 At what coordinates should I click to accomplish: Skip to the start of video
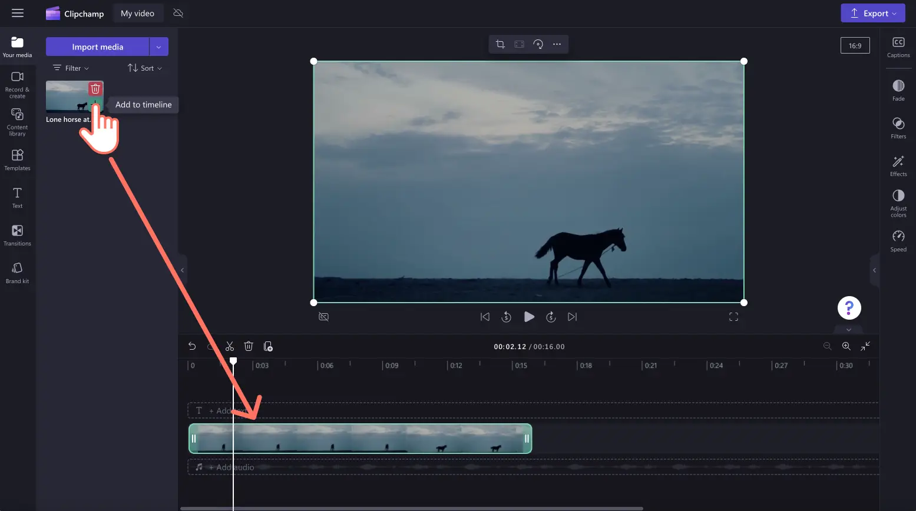[x=485, y=317]
